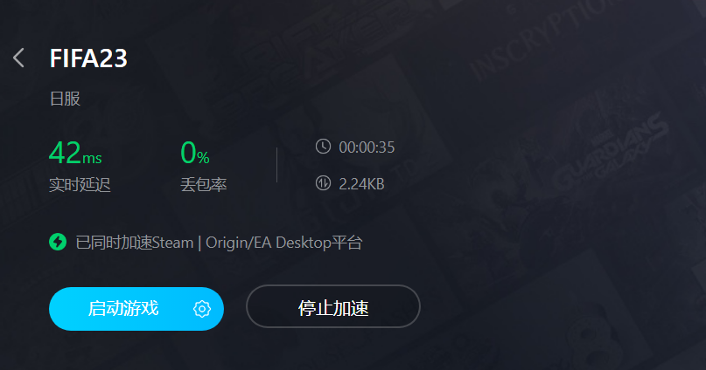Click the 0% packet loss value
This screenshot has height=370, width=706.
195,153
